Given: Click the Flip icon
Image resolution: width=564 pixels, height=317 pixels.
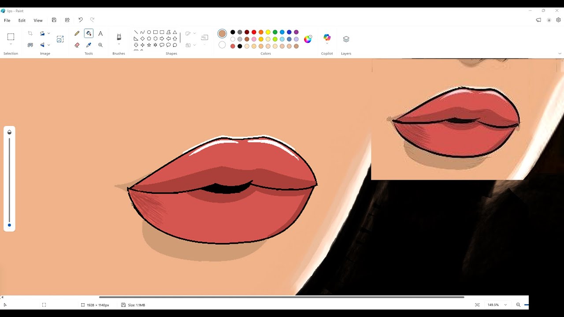Looking at the screenshot, I should tap(42, 45).
